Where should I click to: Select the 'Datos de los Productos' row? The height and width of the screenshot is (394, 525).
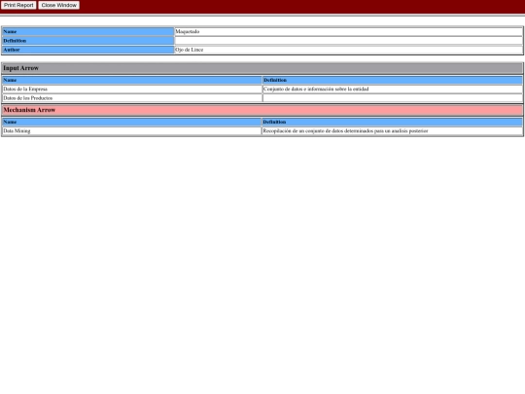point(262,98)
